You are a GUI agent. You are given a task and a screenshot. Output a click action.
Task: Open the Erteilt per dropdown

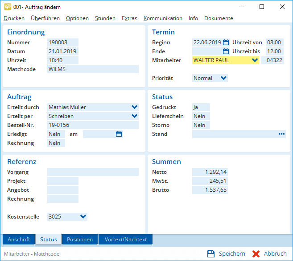(134, 116)
